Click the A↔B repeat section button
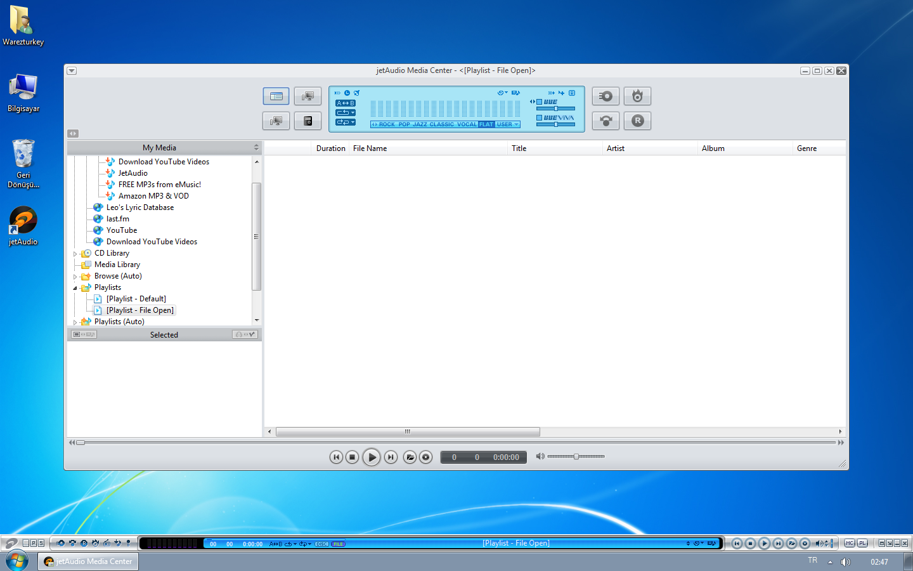 346,103
